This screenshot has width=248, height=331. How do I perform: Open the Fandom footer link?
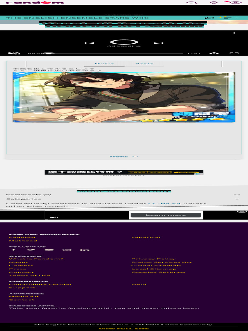[22, 238]
